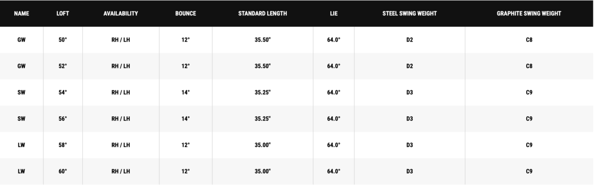594x185 pixels.
Task: Click 14° bounce in 56° row
Action: [x=186, y=119]
